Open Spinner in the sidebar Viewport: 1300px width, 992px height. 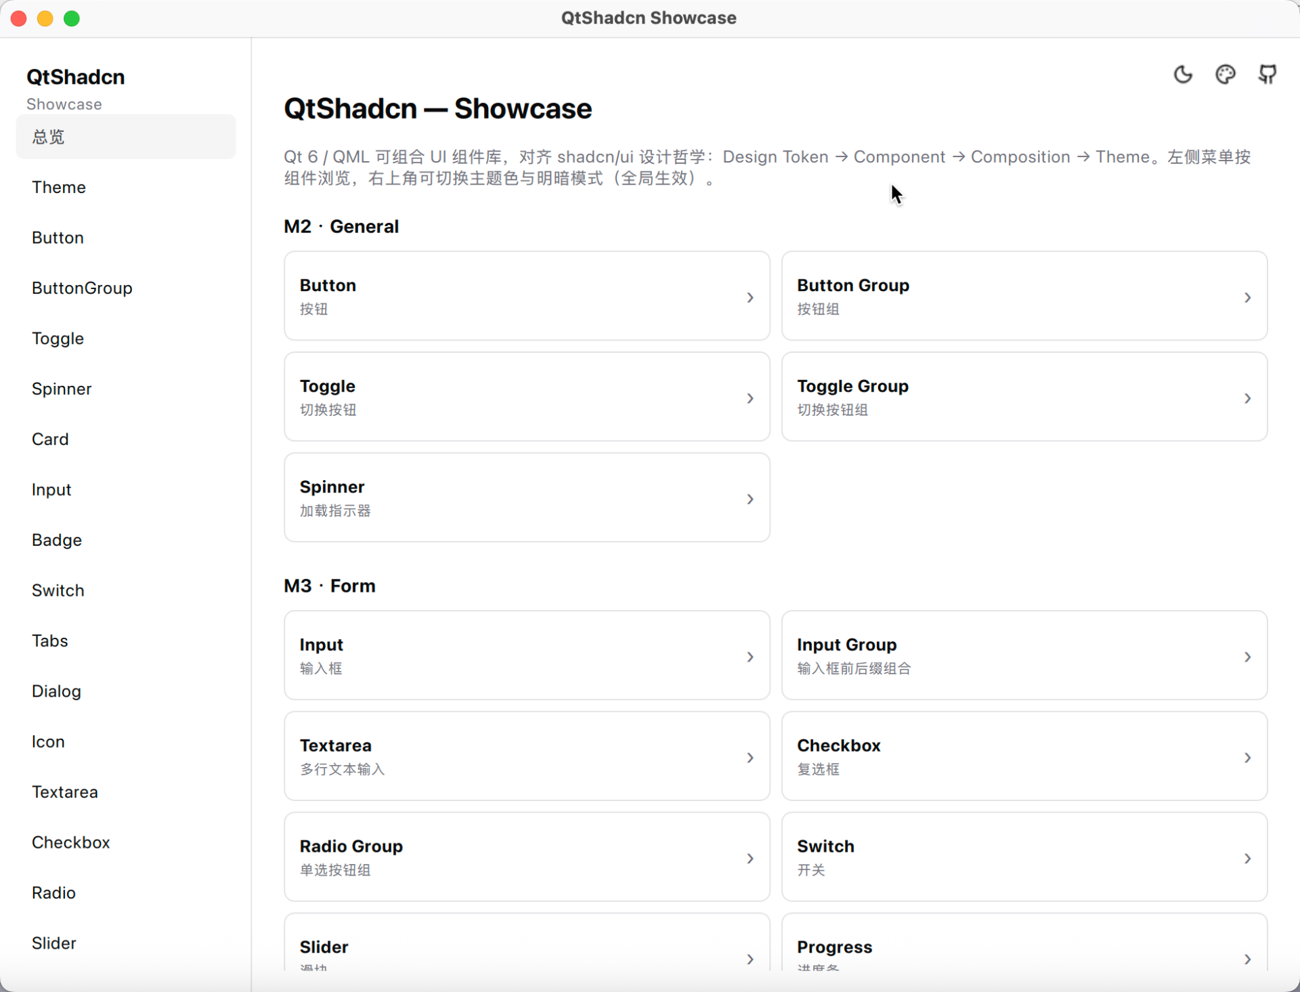click(x=126, y=389)
